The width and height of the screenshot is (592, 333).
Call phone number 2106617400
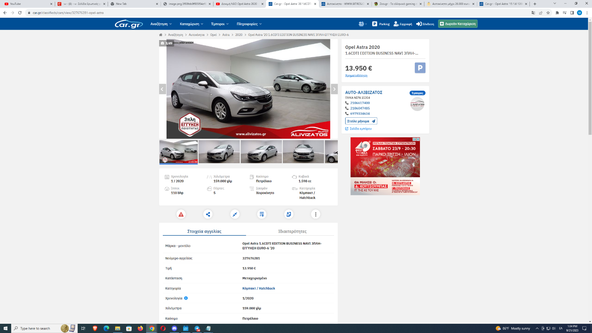point(360,103)
